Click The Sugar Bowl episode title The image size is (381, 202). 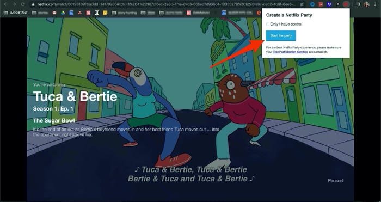[54, 120]
